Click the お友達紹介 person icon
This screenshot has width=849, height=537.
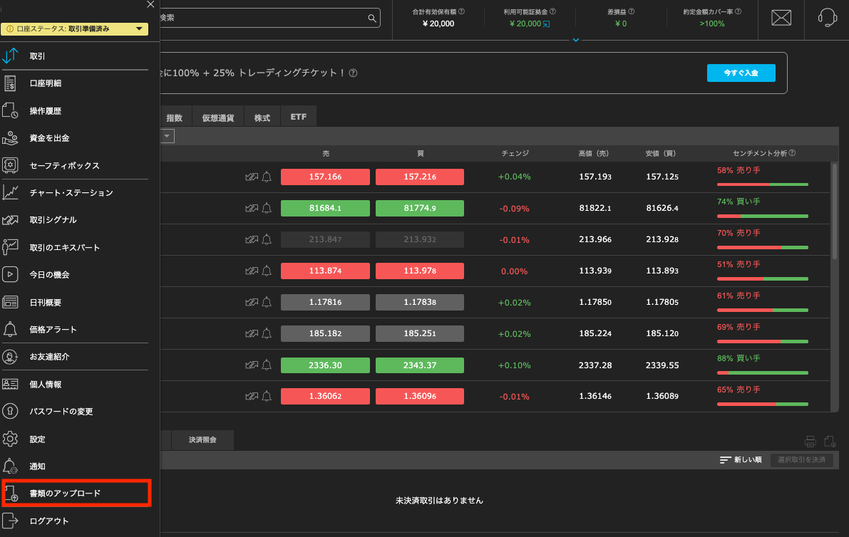(x=10, y=357)
